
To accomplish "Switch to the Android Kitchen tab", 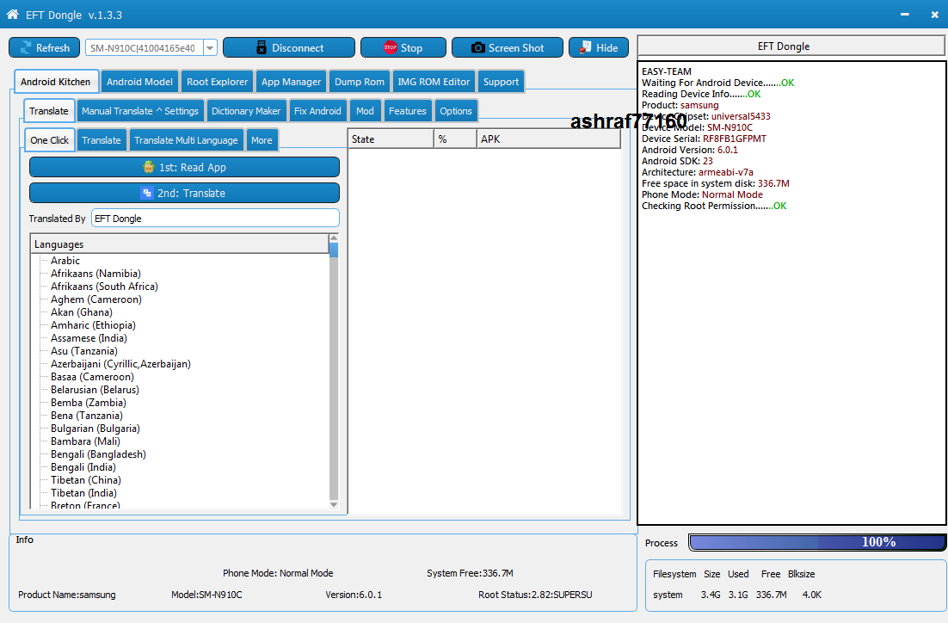I will 56,82.
